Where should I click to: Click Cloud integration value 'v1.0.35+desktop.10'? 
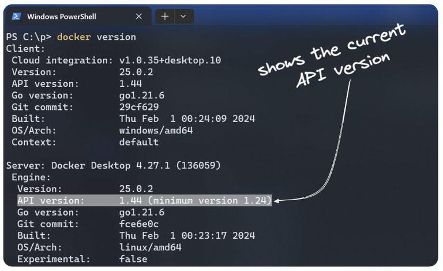point(170,60)
